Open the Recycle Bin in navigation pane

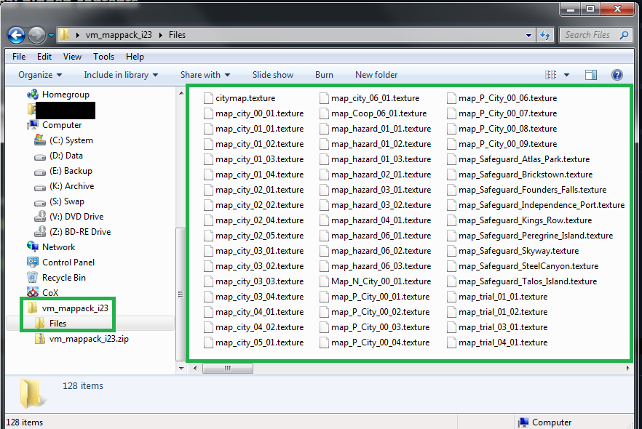[x=63, y=277]
